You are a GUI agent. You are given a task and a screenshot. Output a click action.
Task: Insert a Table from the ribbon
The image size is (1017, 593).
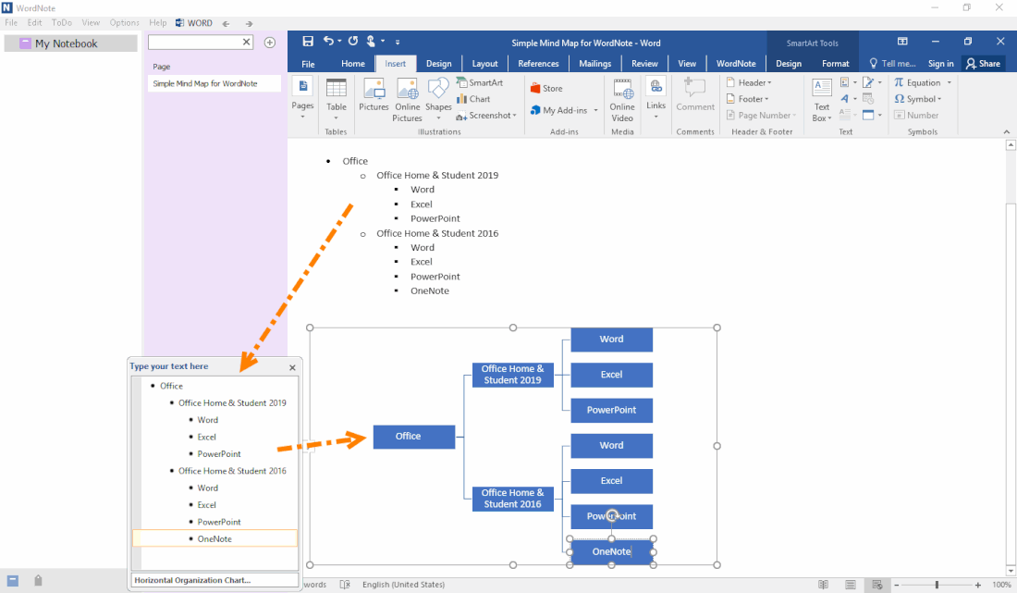(x=336, y=99)
